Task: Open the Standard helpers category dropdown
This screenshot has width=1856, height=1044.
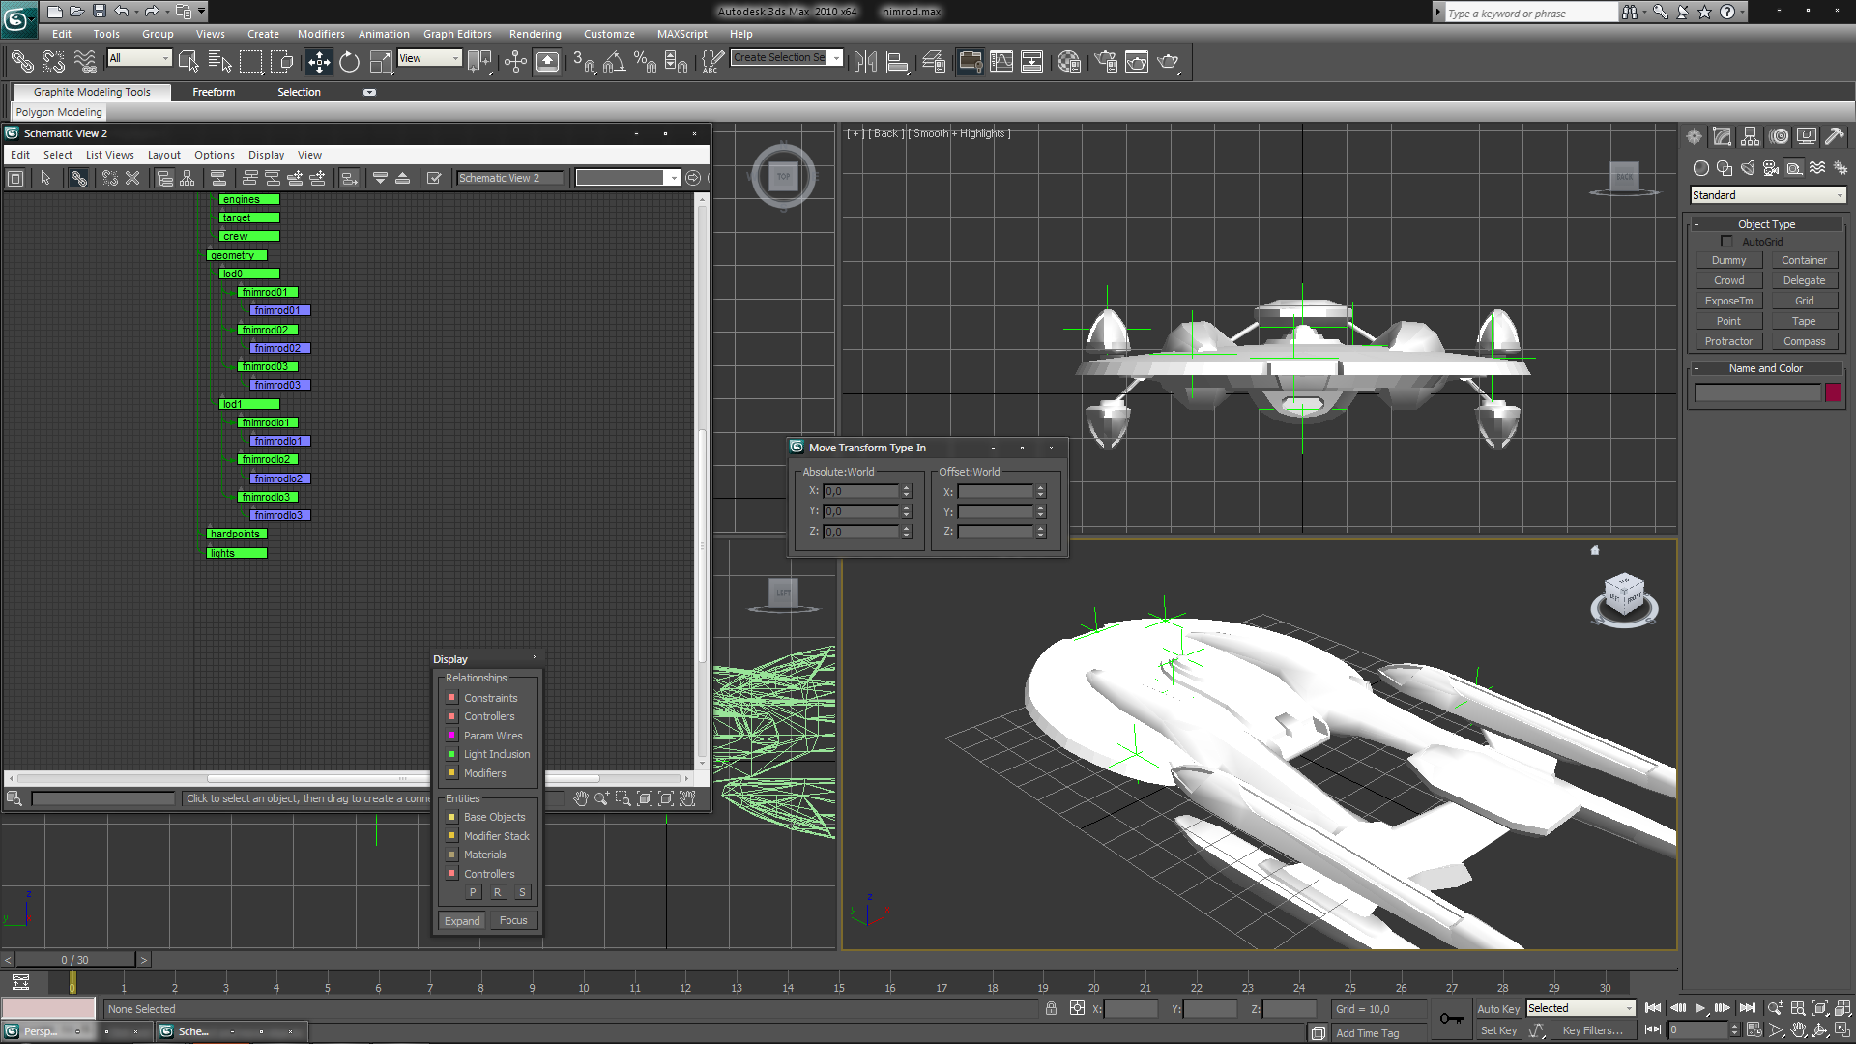Action: (x=1767, y=195)
